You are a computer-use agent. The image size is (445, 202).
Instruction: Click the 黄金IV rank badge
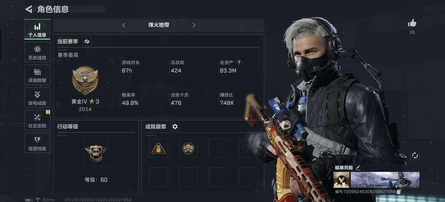[x=85, y=80]
